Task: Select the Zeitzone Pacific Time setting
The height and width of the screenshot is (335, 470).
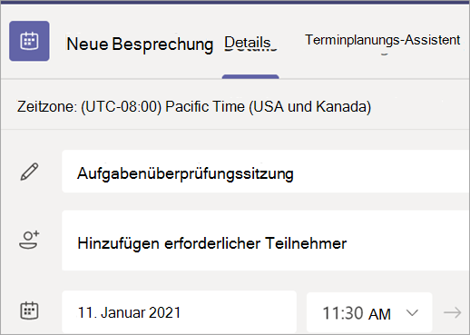Action: [x=194, y=106]
